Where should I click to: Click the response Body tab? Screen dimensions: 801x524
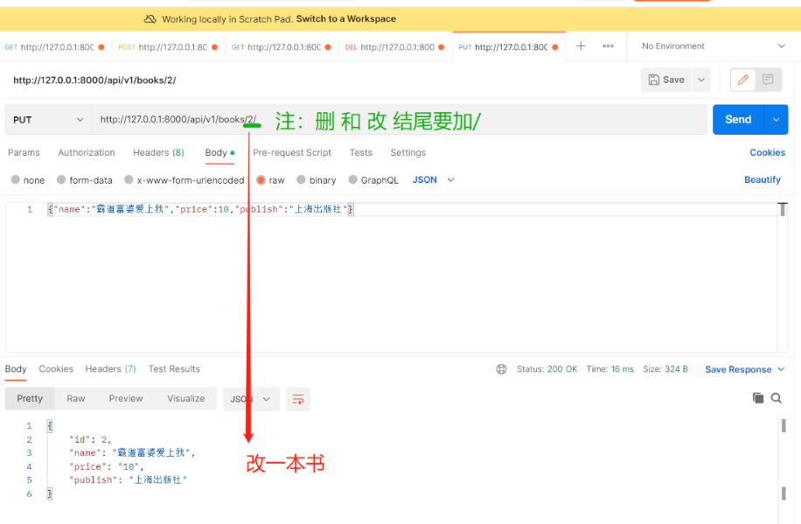point(16,368)
